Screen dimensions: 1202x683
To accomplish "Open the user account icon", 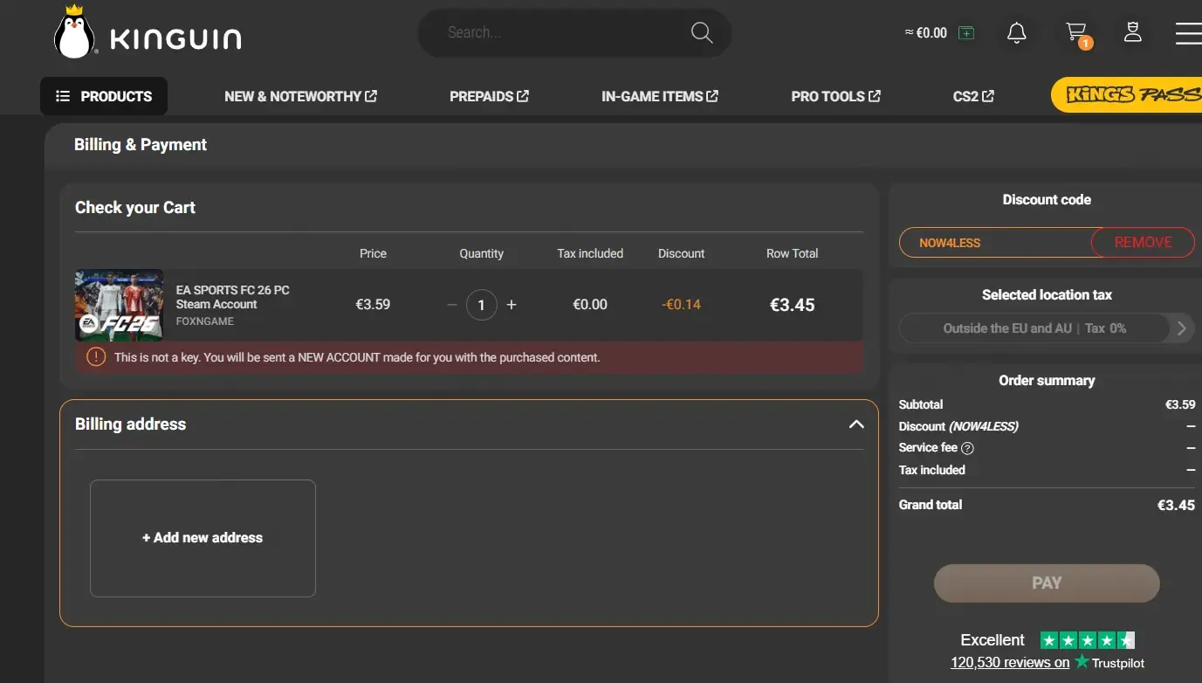I will 1133,32.
